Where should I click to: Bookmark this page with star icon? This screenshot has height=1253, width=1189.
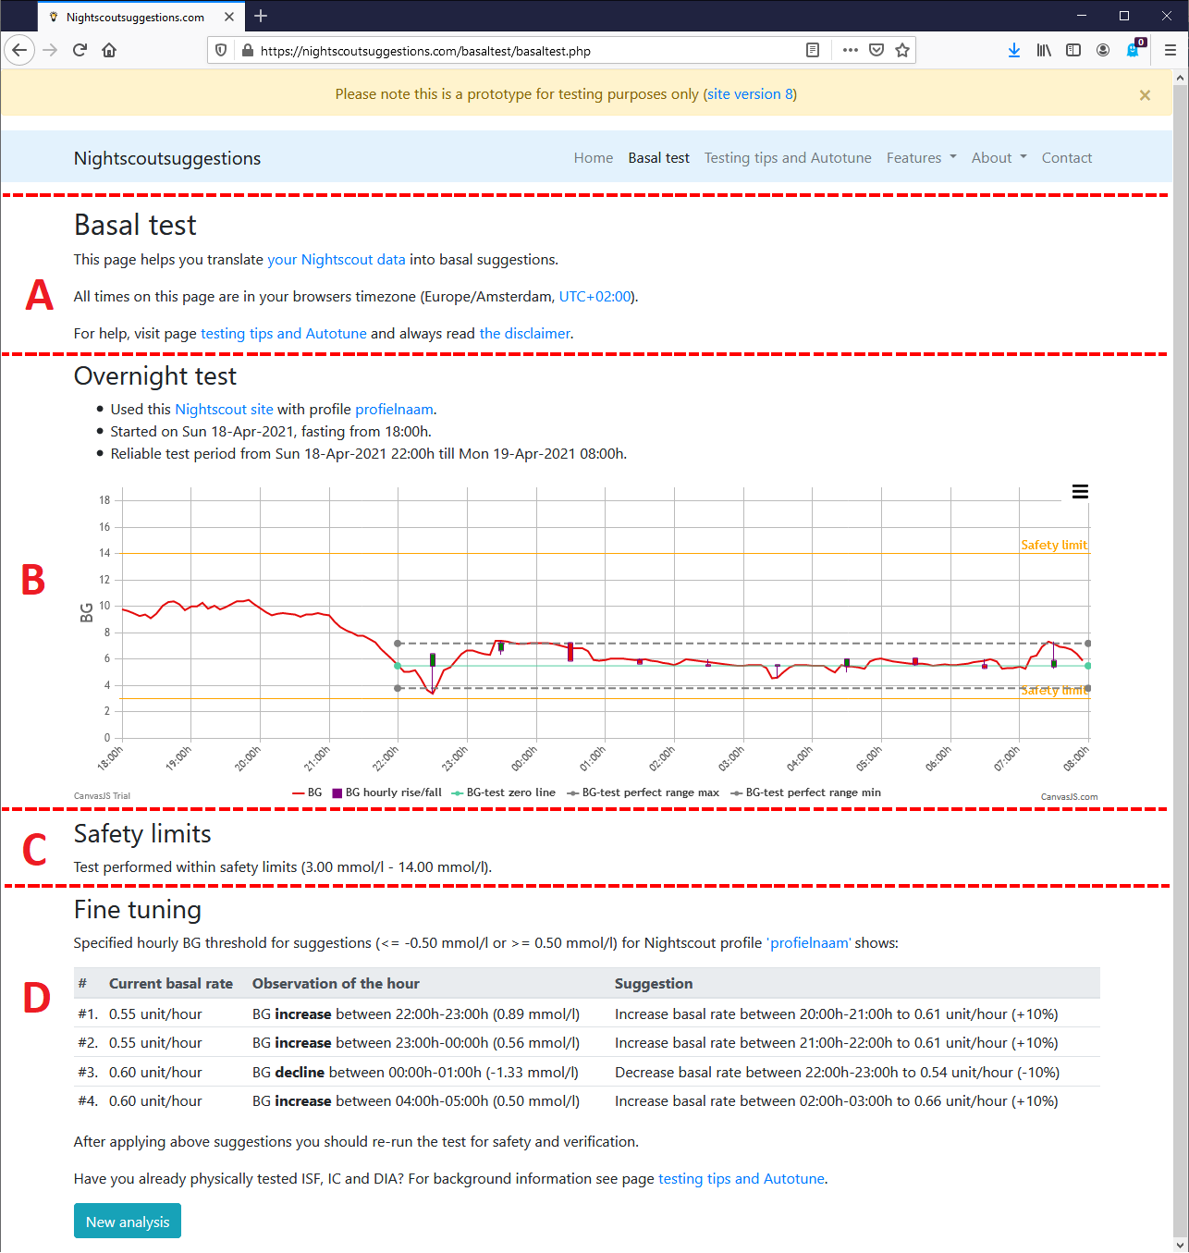pos(902,50)
